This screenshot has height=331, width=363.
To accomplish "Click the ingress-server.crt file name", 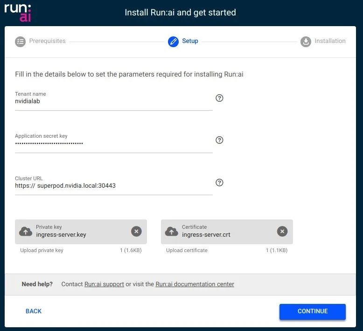I will click(206, 235).
